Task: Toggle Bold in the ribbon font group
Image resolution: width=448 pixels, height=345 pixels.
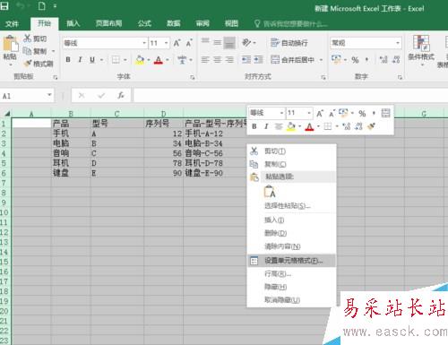Action: pos(68,60)
